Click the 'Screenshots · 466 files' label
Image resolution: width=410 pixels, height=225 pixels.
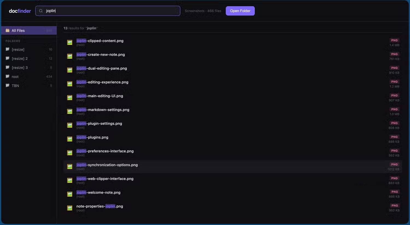click(203, 11)
